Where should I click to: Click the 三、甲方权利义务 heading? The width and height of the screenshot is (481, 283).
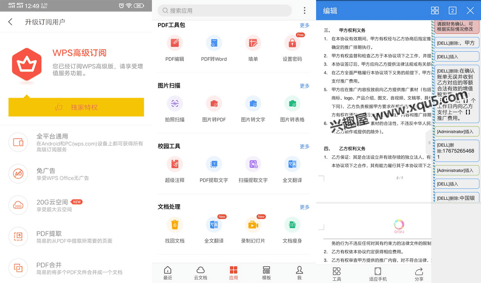[x=345, y=30]
